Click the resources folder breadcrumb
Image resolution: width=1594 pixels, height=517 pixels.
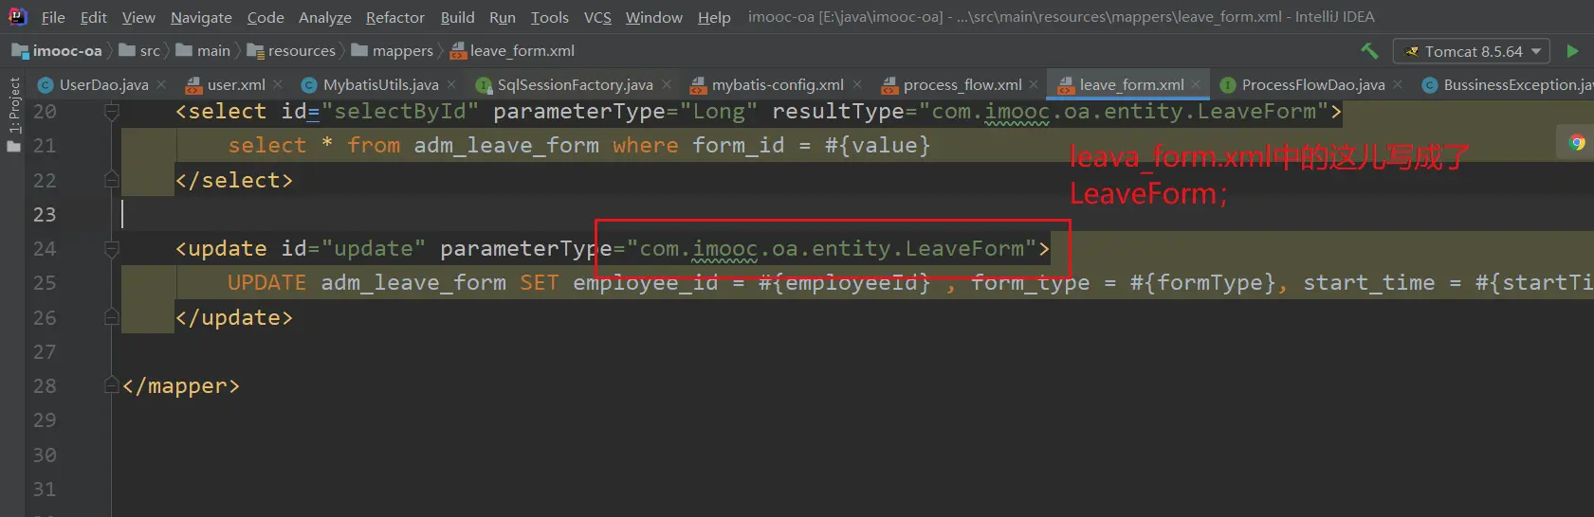point(291,51)
